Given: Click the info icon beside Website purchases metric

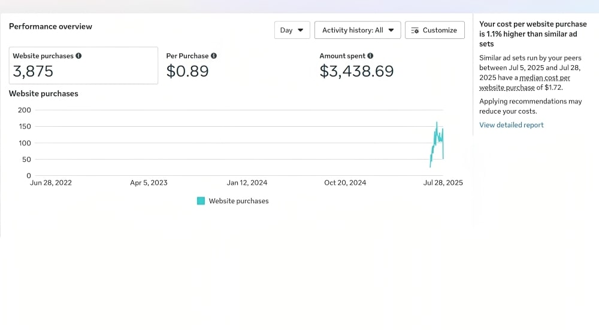Looking at the screenshot, I should coord(78,56).
